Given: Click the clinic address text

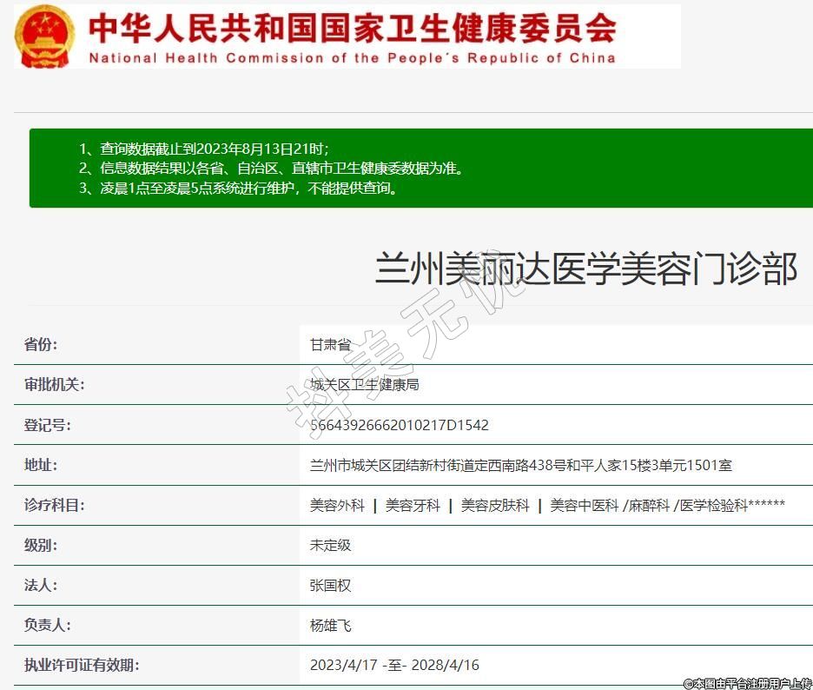Looking at the screenshot, I should point(520,465).
